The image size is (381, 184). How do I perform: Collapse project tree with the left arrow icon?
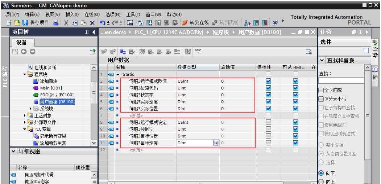click(x=93, y=32)
